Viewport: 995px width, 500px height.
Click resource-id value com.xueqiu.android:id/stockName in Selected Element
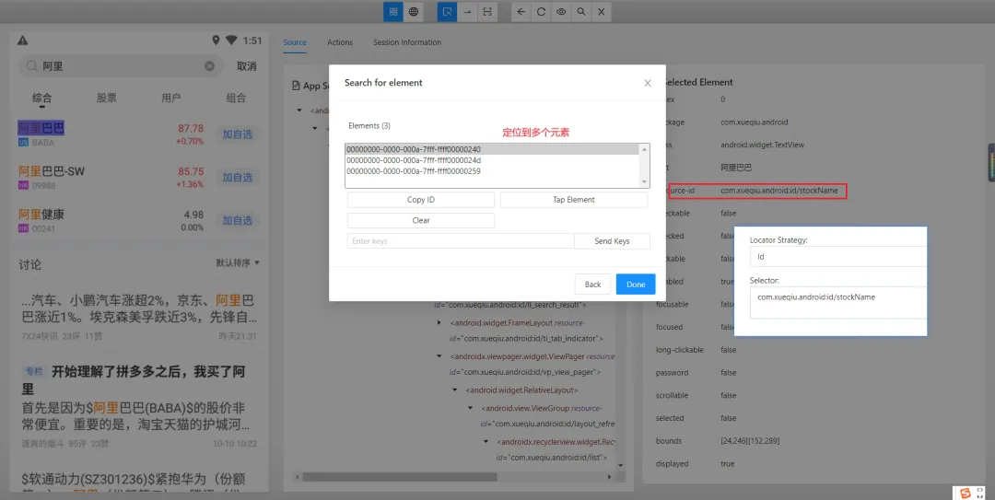click(x=779, y=191)
